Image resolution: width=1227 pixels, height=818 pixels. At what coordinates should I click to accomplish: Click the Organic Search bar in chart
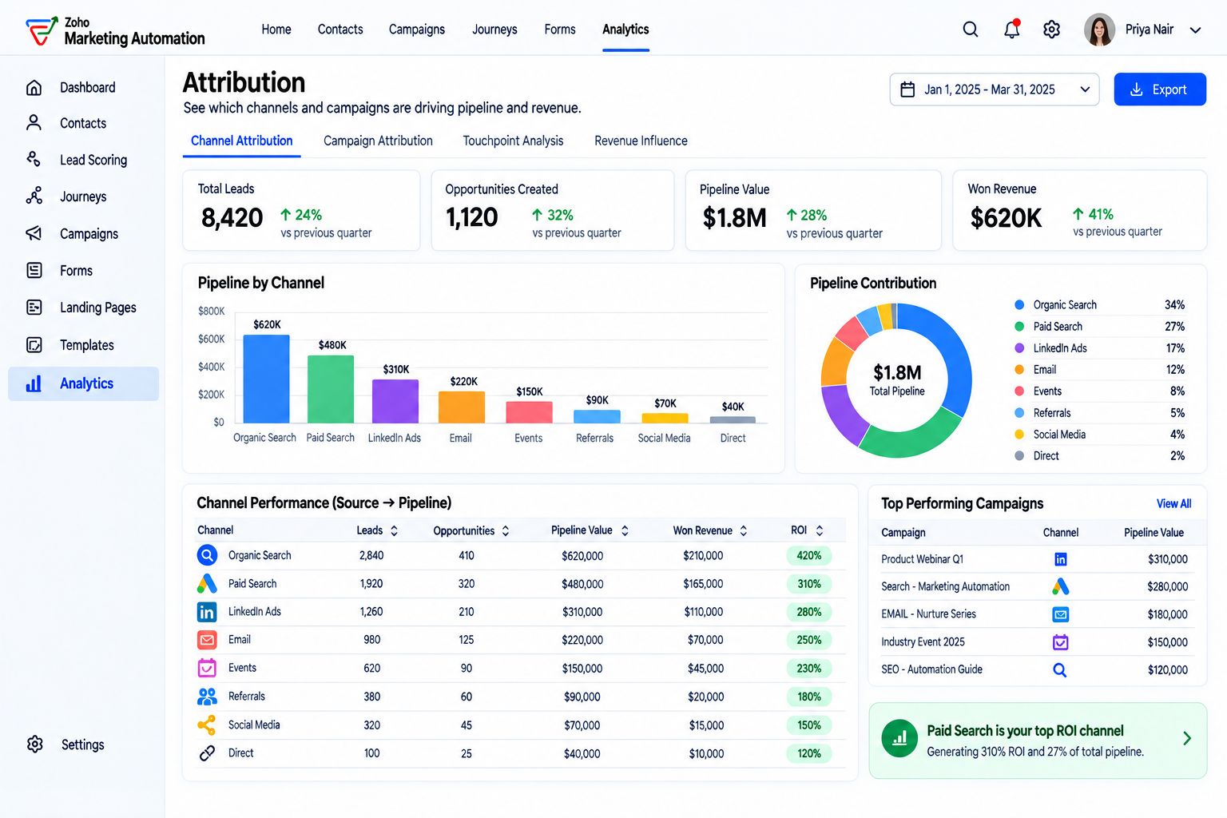(x=266, y=379)
